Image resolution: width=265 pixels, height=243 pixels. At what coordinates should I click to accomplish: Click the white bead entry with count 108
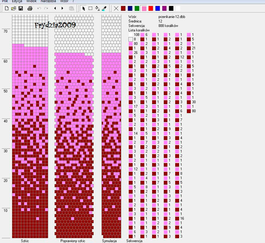point(134,35)
